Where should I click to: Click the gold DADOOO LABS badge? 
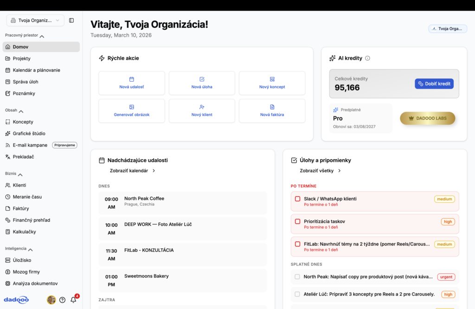click(x=428, y=118)
